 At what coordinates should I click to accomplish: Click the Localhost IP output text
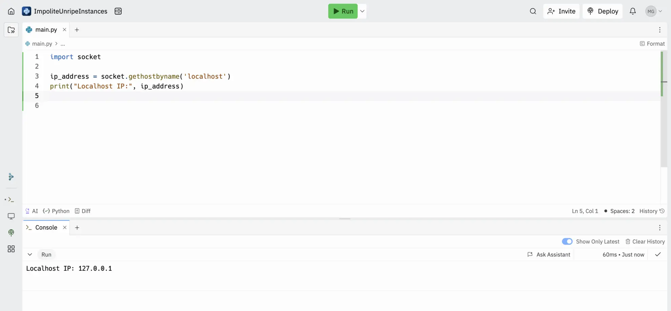click(69, 269)
